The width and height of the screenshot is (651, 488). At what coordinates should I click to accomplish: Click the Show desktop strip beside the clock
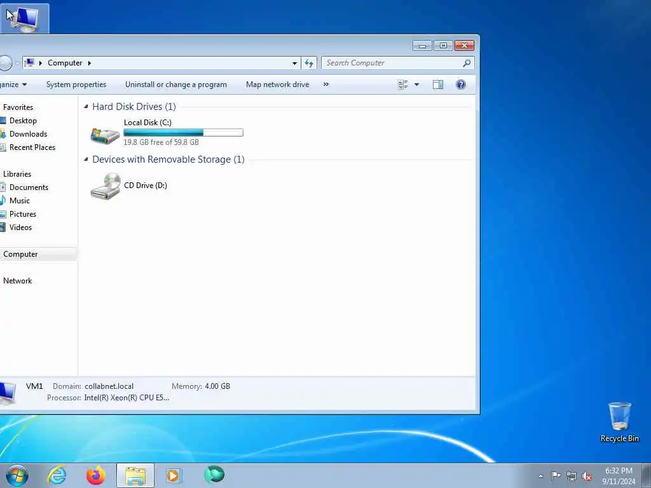point(646,475)
